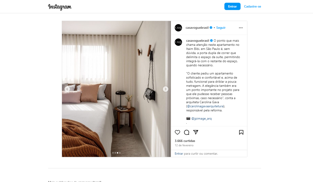Share the post with the paper plane icon

(x=196, y=132)
